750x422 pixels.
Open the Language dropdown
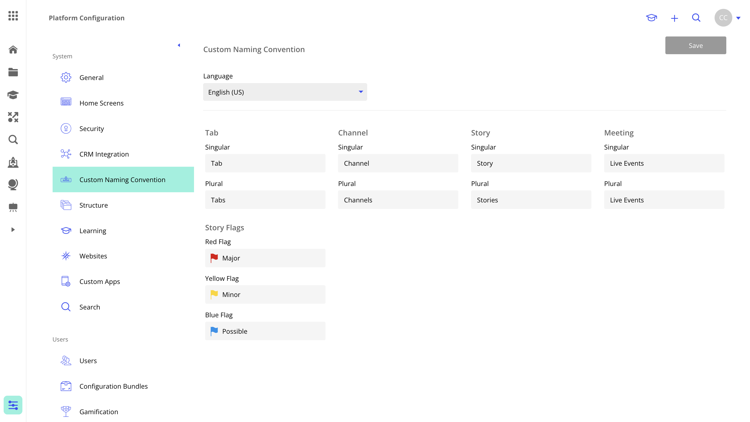[x=285, y=92]
